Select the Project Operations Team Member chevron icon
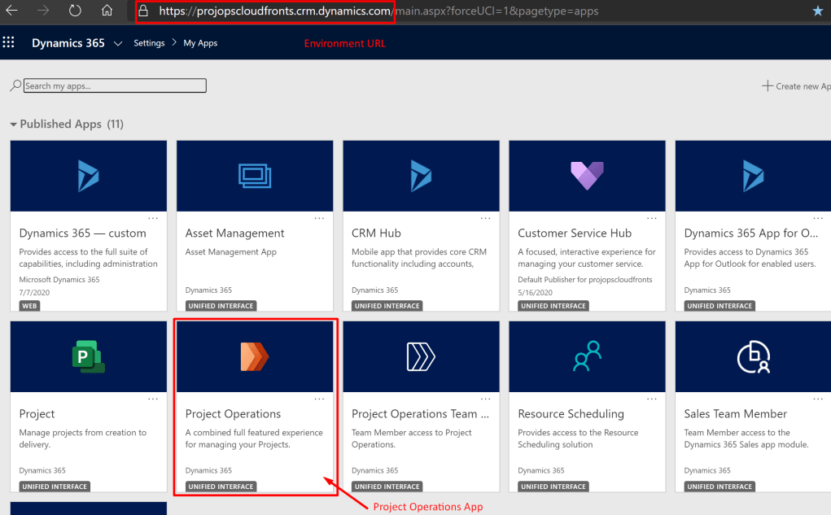 421,356
